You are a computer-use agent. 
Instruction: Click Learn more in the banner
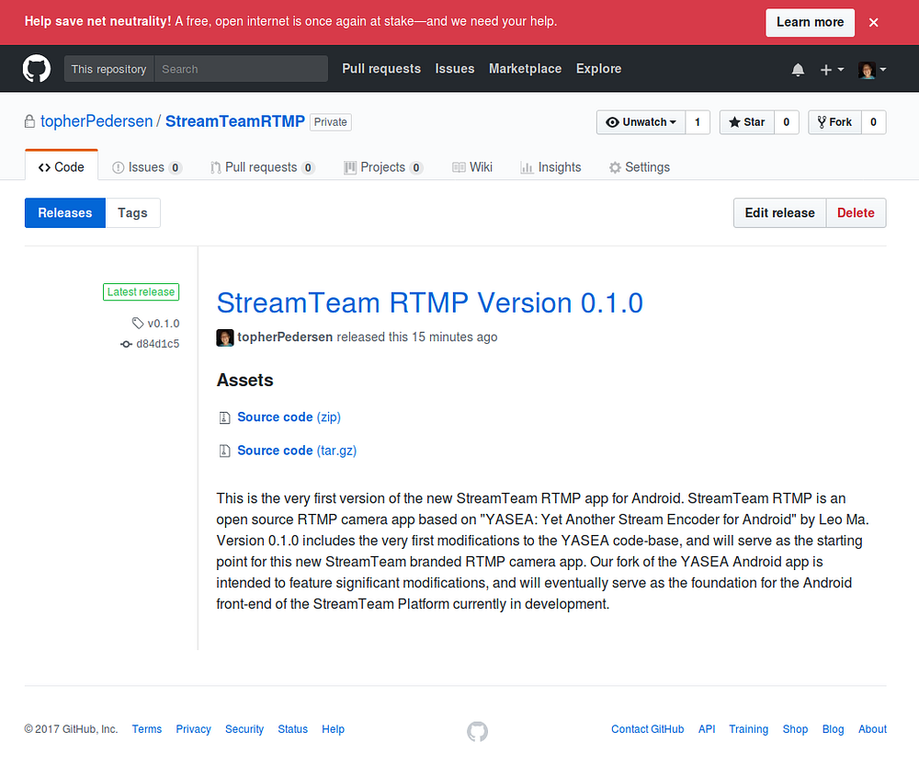click(810, 22)
